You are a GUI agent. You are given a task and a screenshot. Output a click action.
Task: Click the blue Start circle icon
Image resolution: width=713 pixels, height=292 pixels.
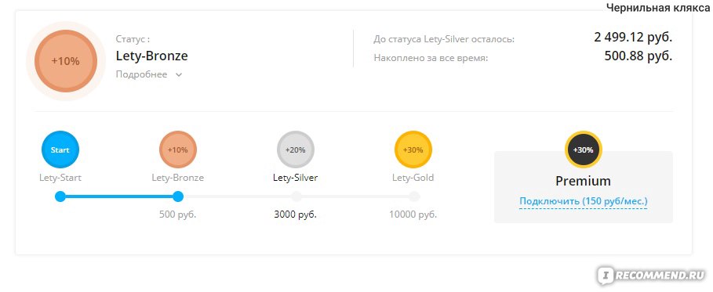pyautogui.click(x=60, y=150)
